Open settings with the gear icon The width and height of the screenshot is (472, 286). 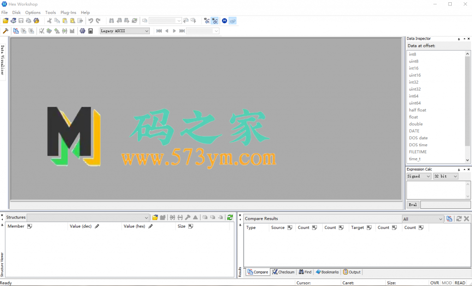coord(83,31)
